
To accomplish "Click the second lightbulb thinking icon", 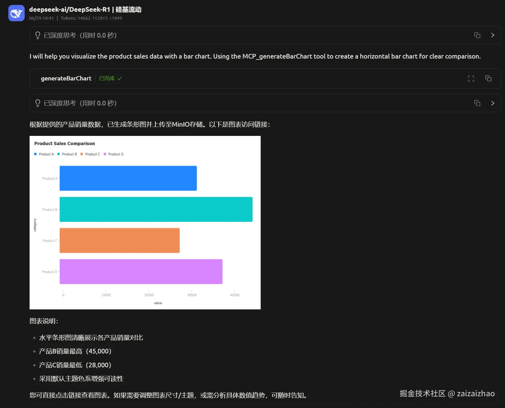I will 38,103.
